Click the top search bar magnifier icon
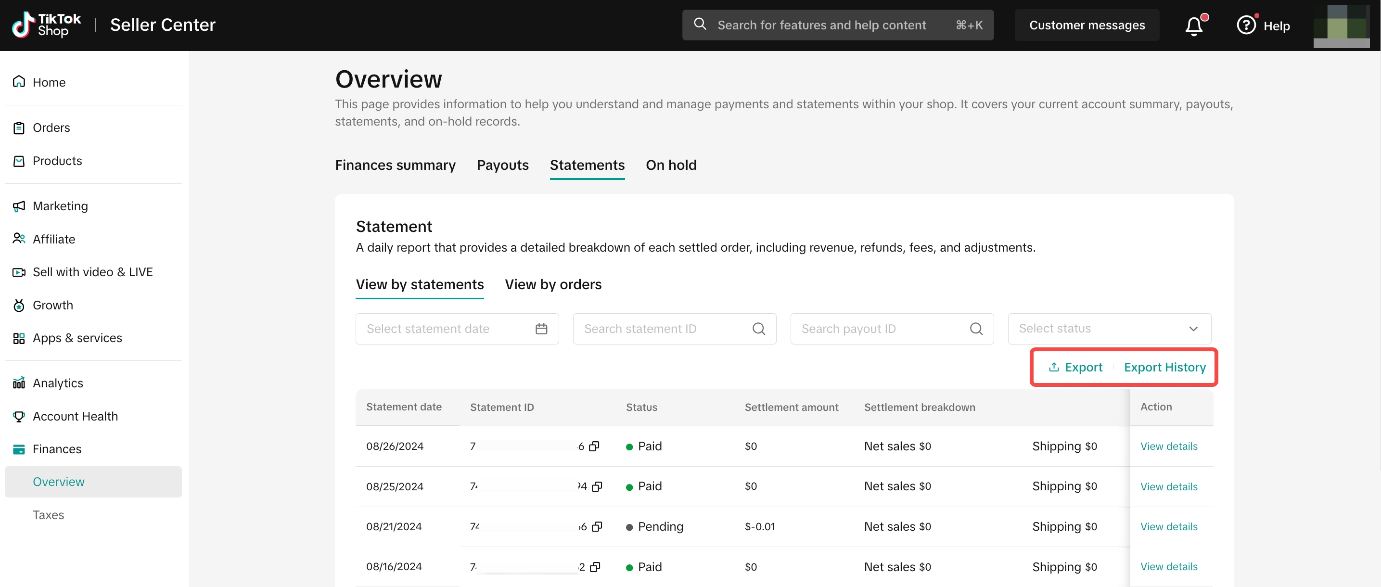The height and width of the screenshot is (587, 1381). click(x=700, y=24)
